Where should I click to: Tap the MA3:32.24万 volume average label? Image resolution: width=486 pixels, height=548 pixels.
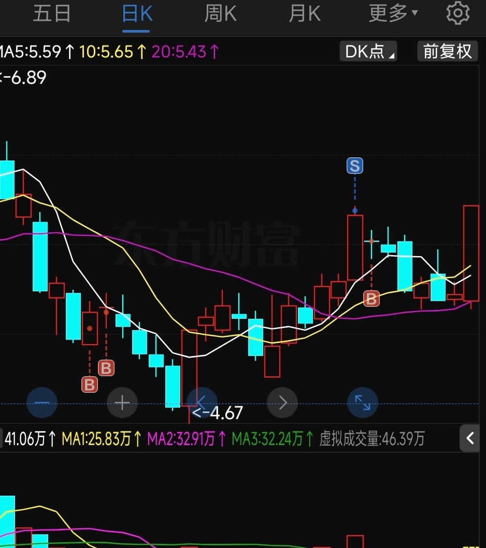pyautogui.click(x=273, y=438)
